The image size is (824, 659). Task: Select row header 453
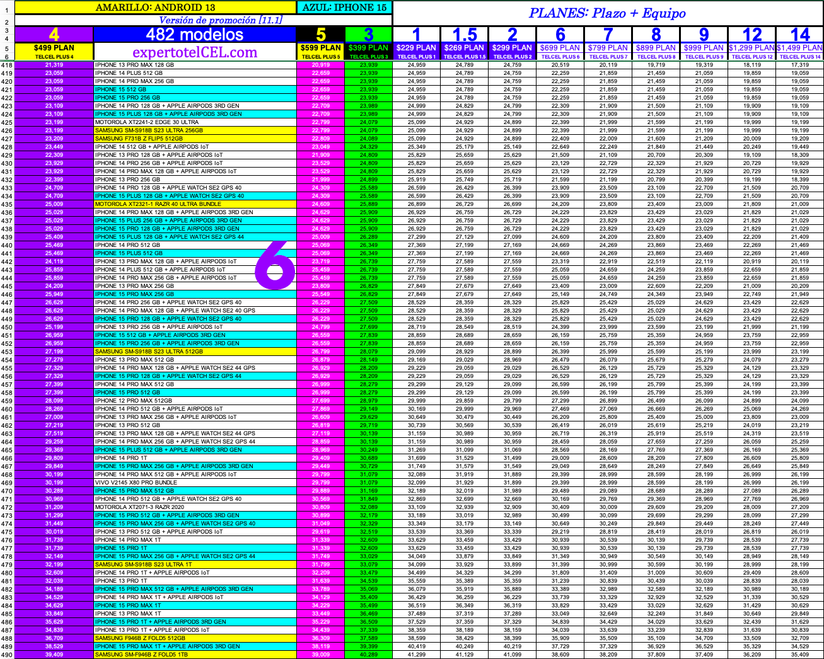(7, 352)
